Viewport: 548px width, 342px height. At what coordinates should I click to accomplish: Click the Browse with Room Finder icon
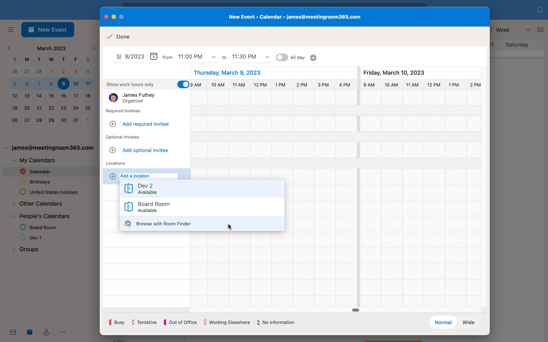127,224
